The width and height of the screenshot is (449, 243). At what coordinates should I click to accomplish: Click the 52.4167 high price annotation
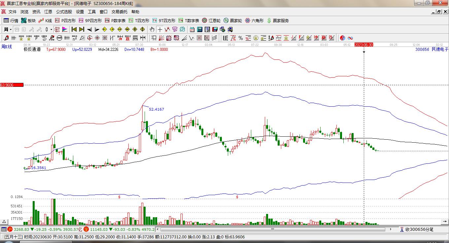click(156, 109)
